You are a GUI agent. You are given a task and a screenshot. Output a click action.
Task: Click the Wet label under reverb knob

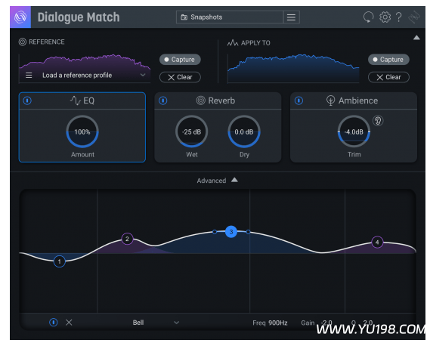[x=192, y=155]
